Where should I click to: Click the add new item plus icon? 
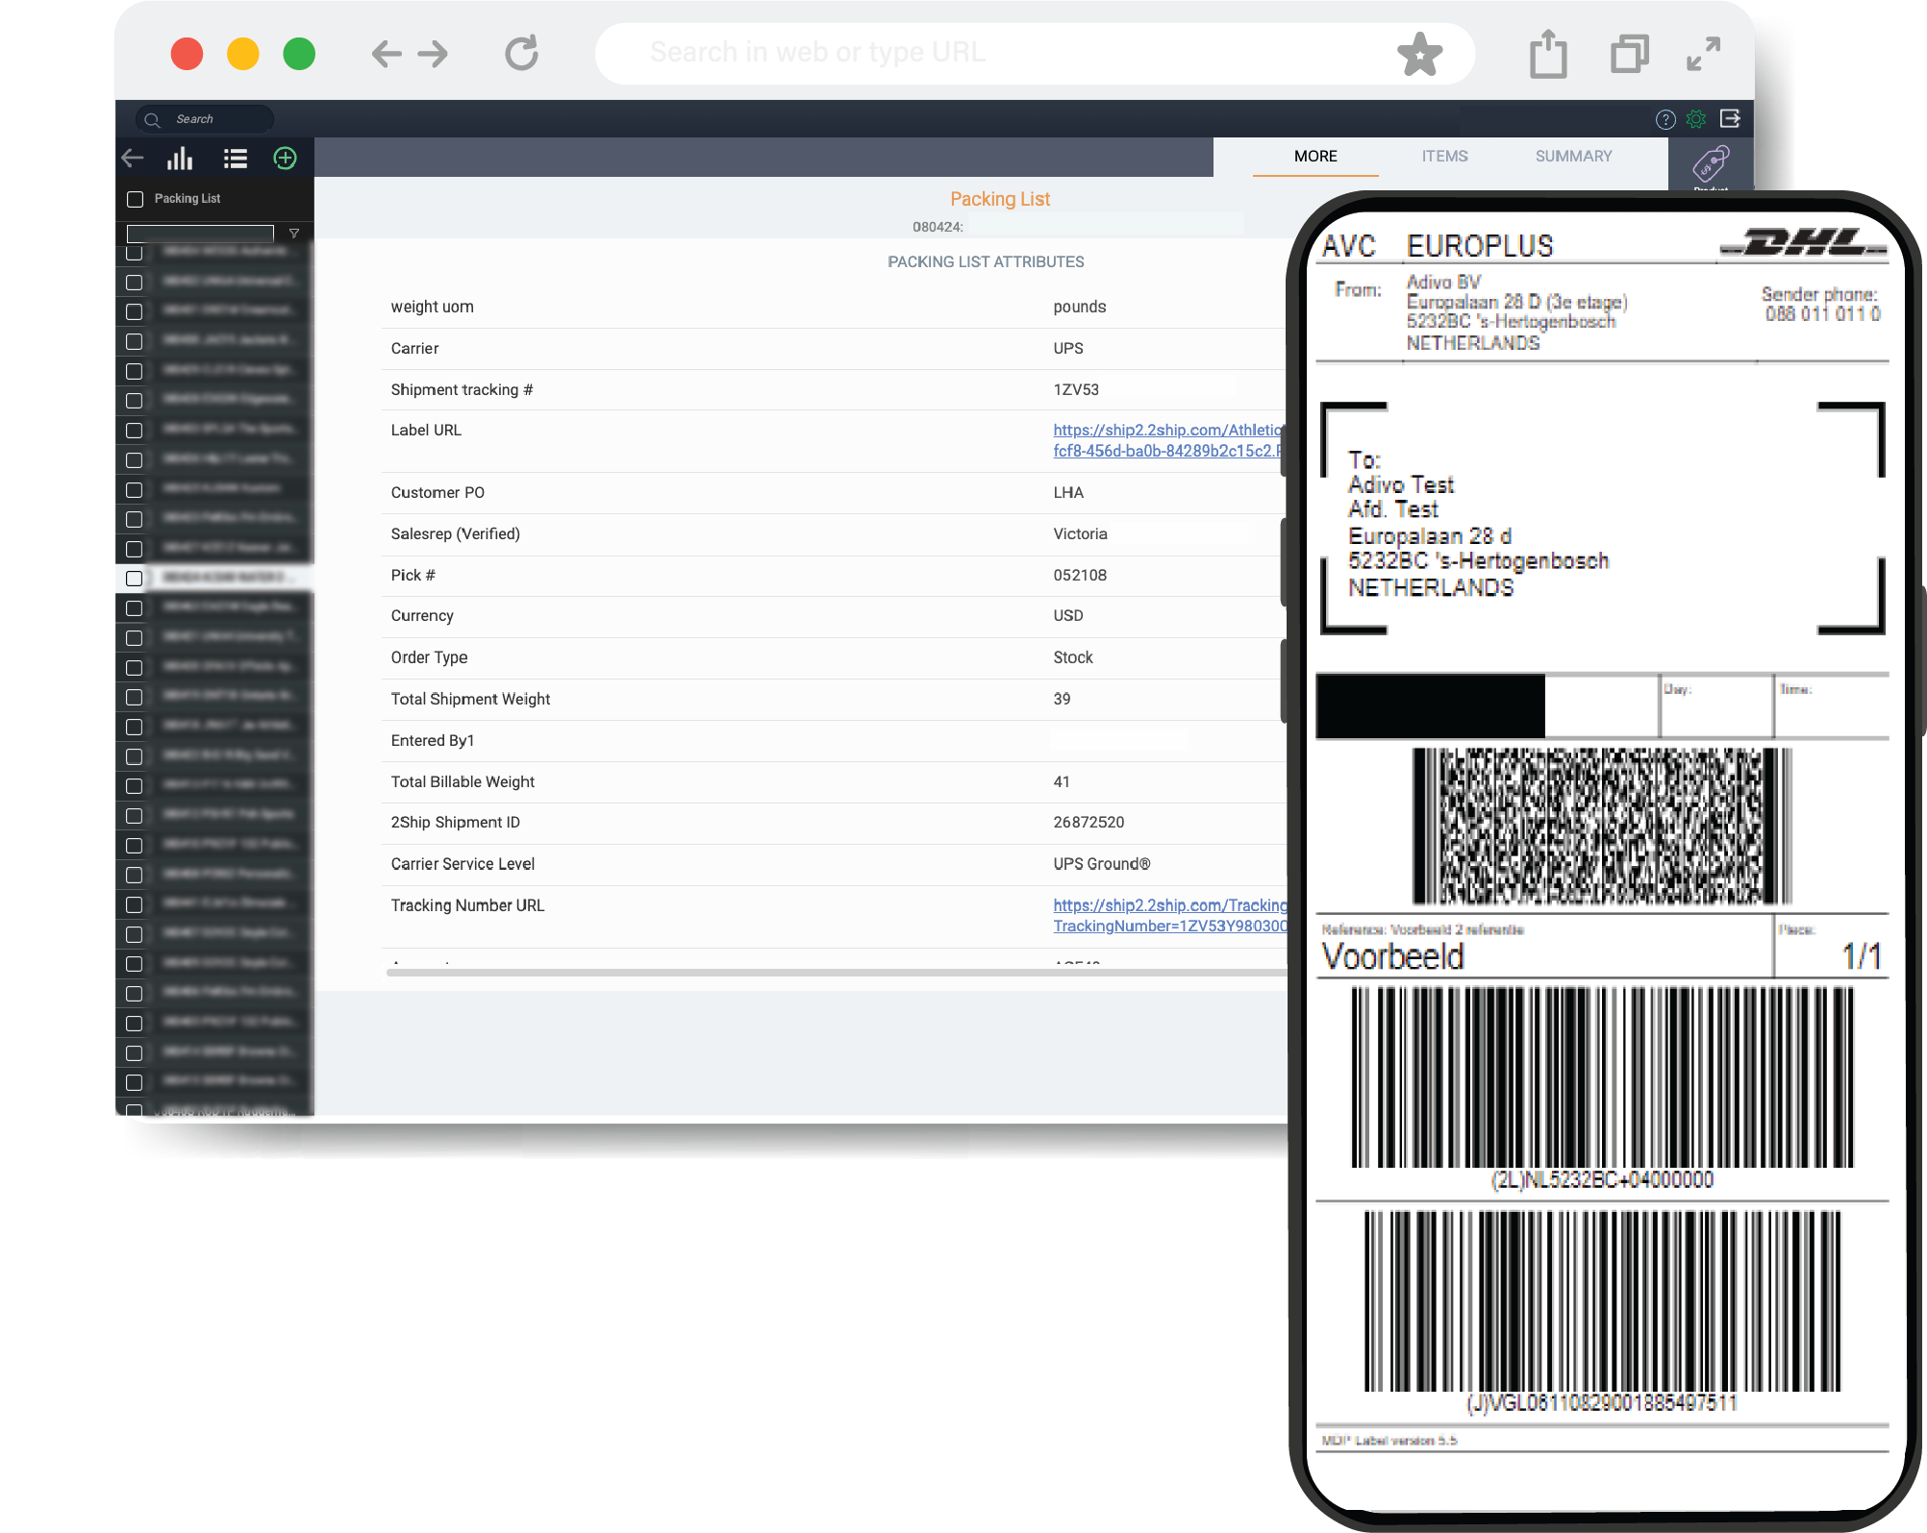[287, 158]
